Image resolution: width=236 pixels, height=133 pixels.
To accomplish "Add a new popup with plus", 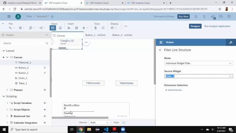I will pos(45,90).
